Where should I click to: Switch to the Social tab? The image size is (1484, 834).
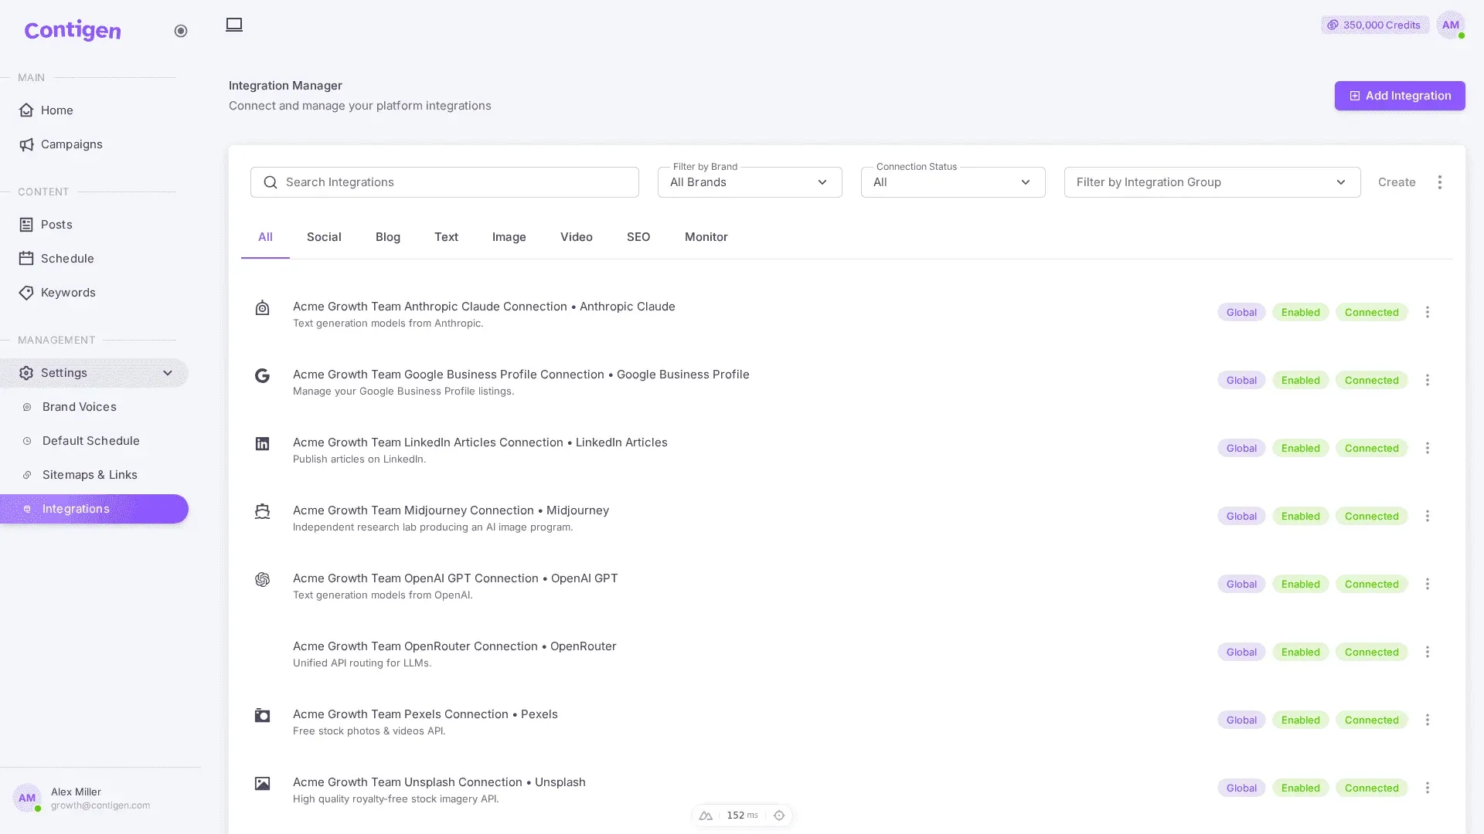324,237
